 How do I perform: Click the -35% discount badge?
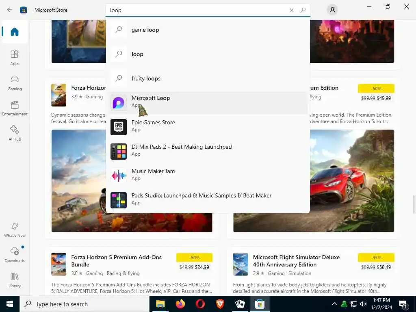tap(376, 258)
